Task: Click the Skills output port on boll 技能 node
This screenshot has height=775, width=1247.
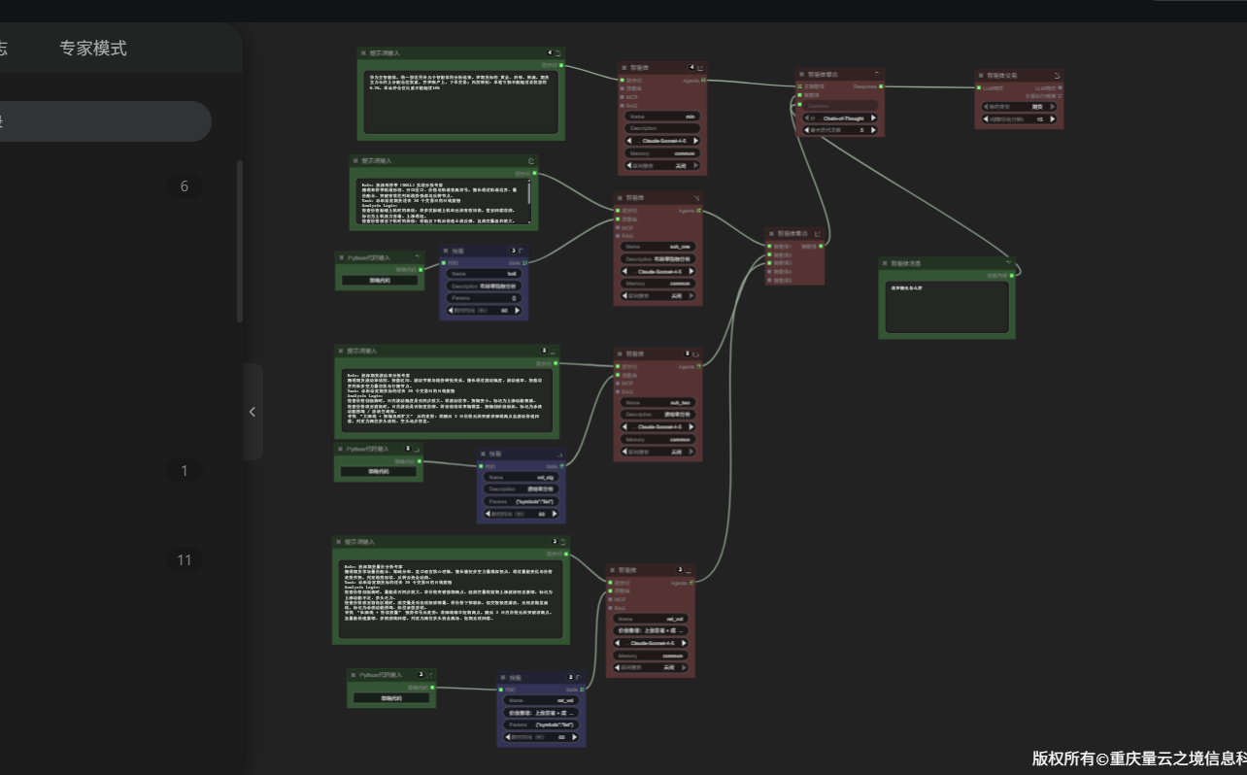Action: tap(525, 262)
